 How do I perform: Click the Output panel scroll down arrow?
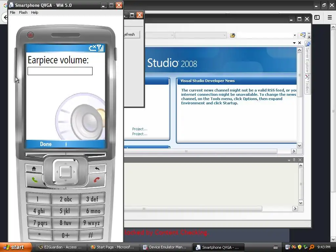301,203
